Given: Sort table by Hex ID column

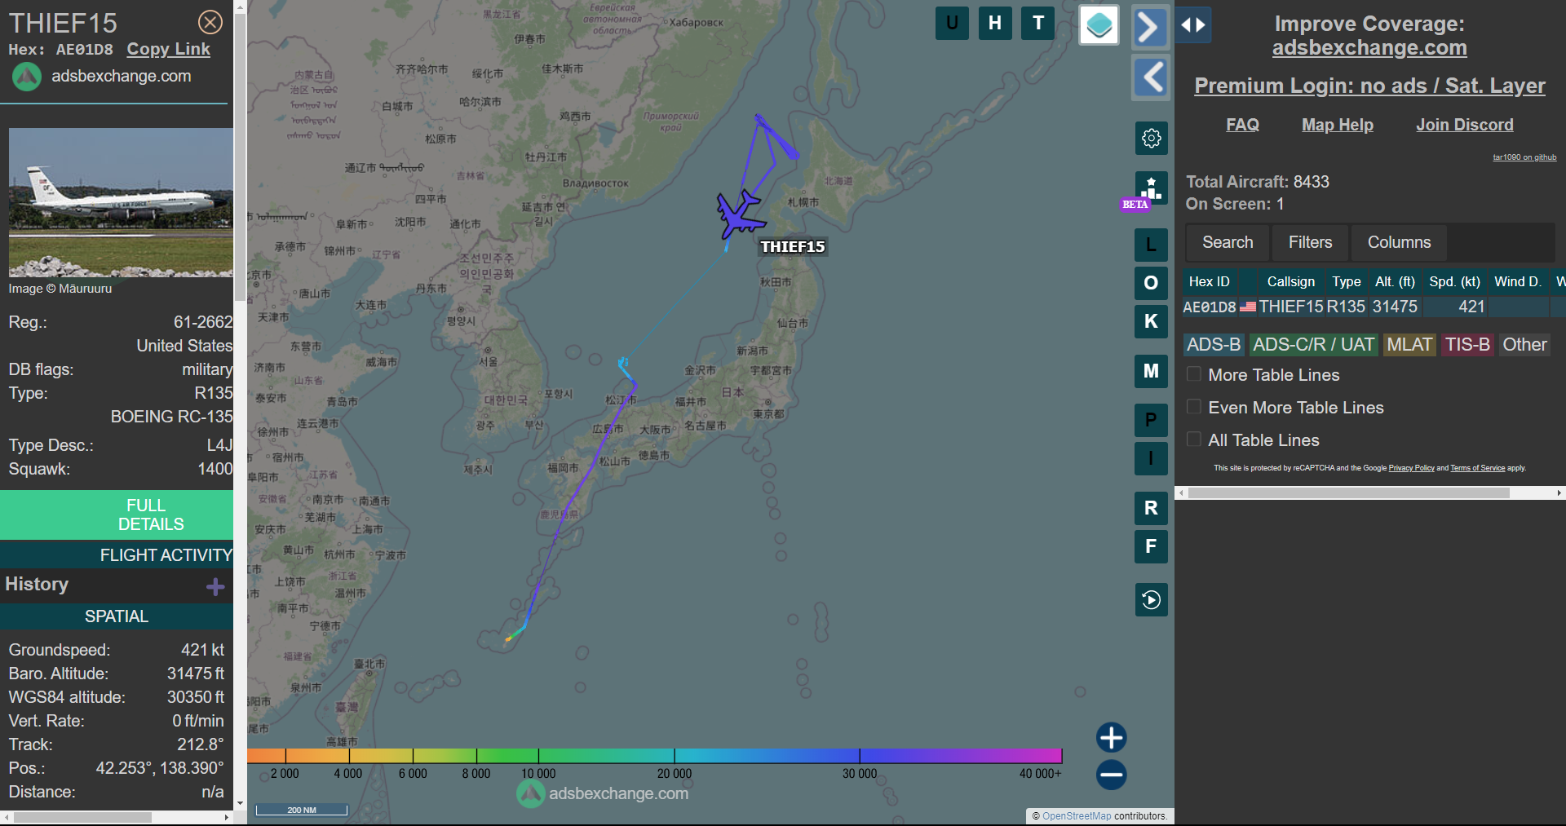Looking at the screenshot, I should [1209, 281].
